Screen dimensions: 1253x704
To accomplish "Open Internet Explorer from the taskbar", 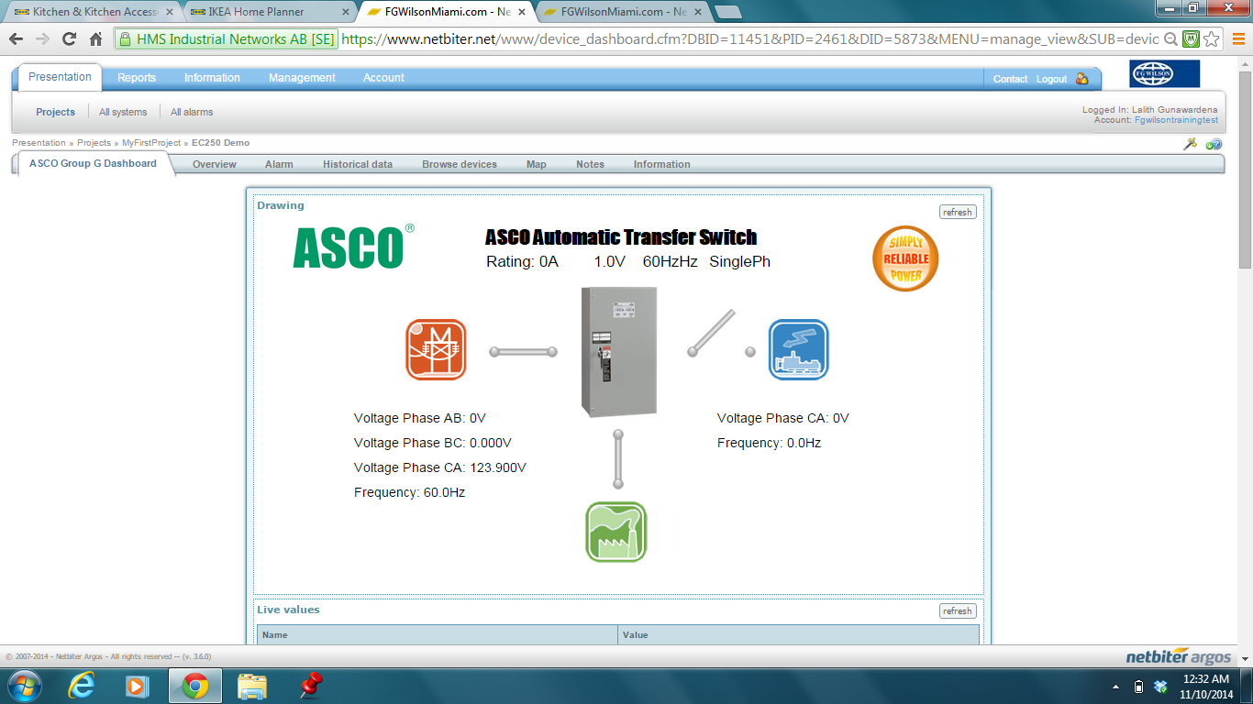I will coord(82,686).
